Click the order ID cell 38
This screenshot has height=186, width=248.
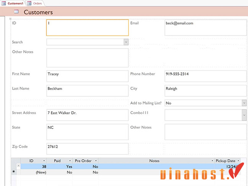click(x=33, y=166)
